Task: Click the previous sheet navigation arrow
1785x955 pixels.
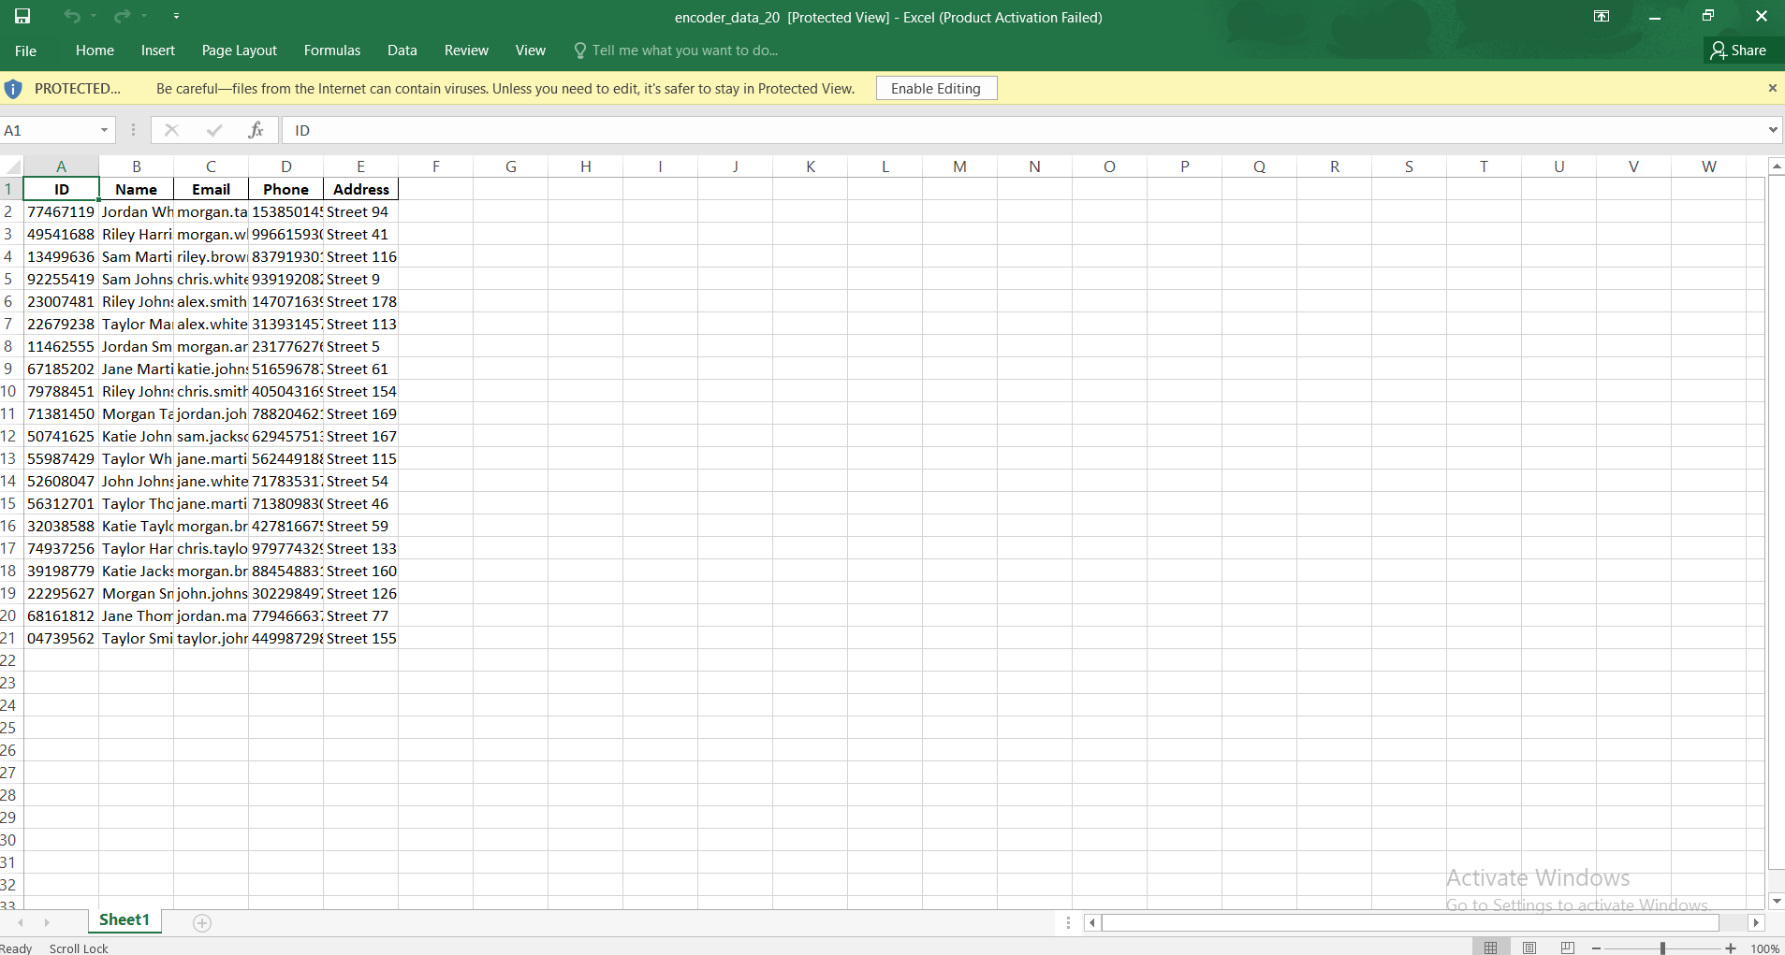Action: [x=21, y=923]
